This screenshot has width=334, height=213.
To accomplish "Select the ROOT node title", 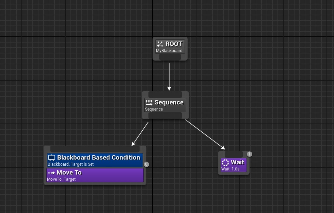I will click(174, 44).
